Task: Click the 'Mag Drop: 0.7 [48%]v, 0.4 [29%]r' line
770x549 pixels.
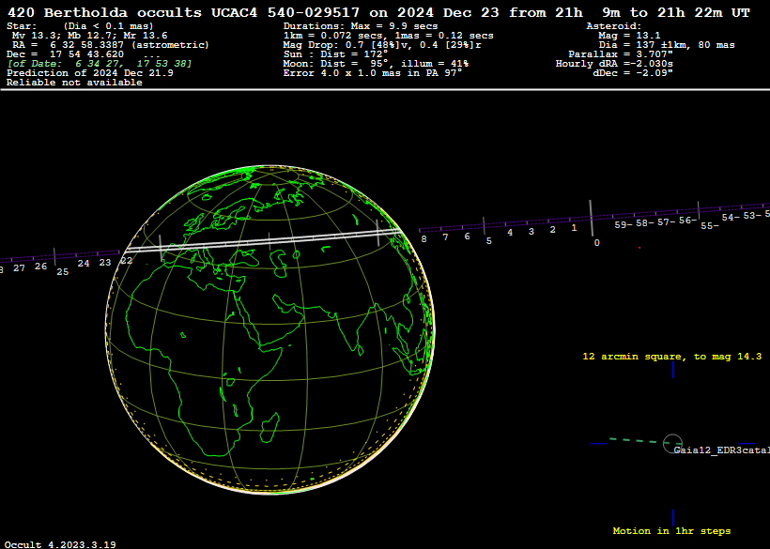Action: [x=382, y=45]
